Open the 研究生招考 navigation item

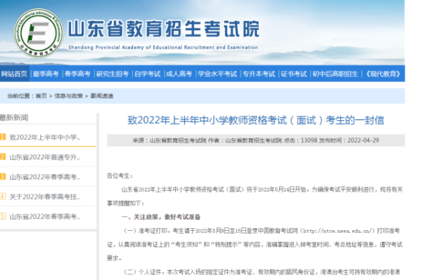pos(113,74)
